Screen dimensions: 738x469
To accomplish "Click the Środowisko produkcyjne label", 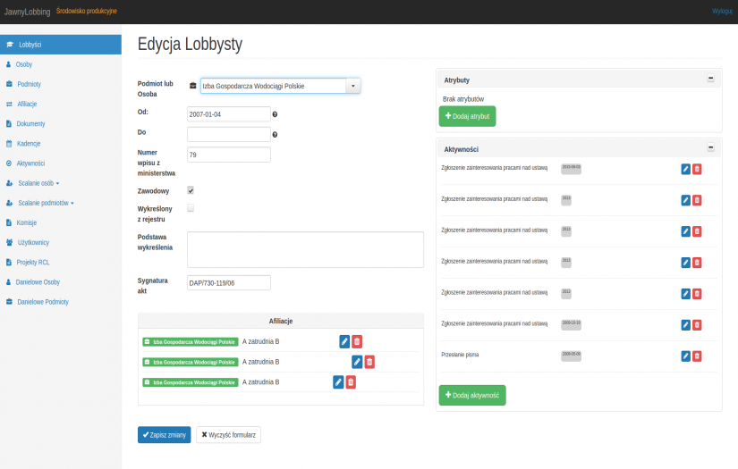I will pos(87,11).
